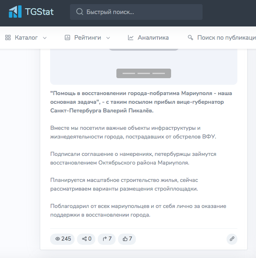Click the grid icon beside Каталог
This screenshot has width=256, height=258.
pos(8,38)
